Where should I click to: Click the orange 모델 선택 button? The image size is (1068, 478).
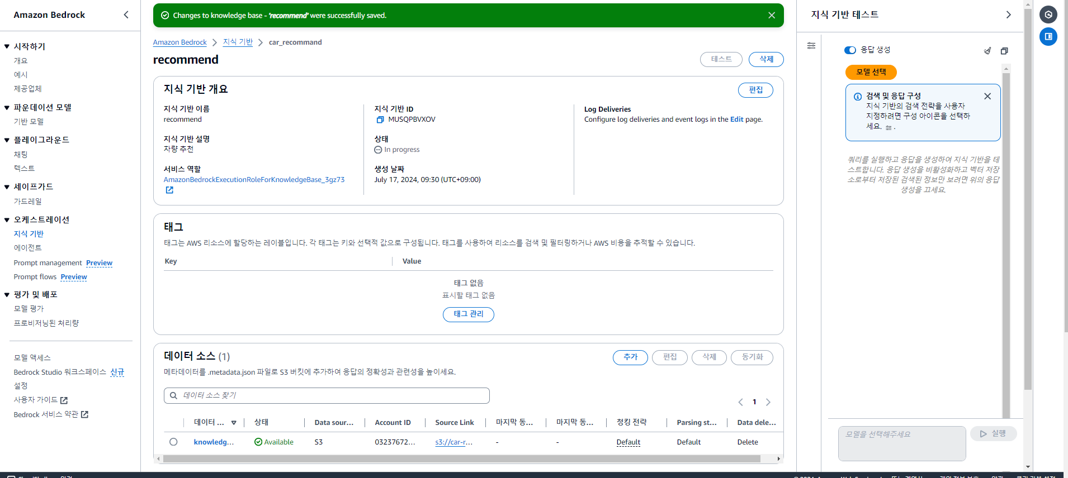pyautogui.click(x=871, y=72)
